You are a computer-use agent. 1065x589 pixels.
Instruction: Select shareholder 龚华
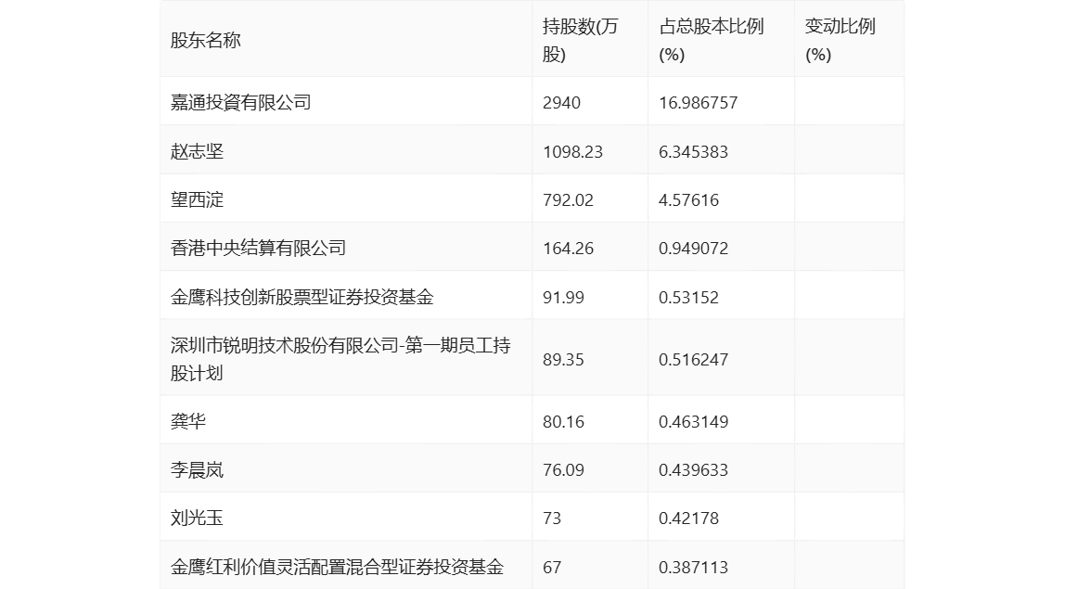coord(188,421)
